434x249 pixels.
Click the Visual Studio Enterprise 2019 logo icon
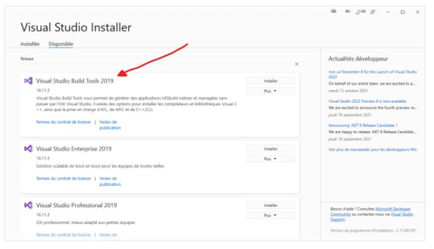28,149
